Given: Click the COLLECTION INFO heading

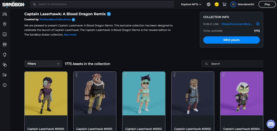Looking at the screenshot, I should point(216,17).
